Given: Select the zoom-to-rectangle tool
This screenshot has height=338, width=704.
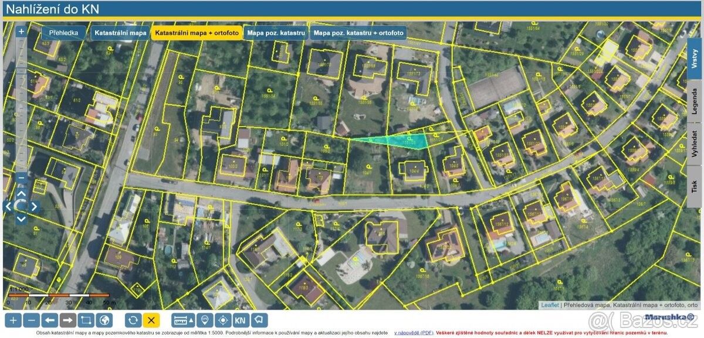Looking at the screenshot, I should (x=86, y=320).
